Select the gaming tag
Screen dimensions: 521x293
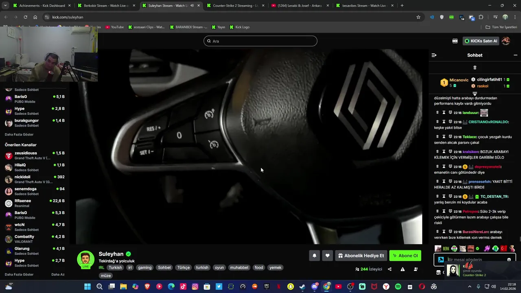click(x=144, y=267)
